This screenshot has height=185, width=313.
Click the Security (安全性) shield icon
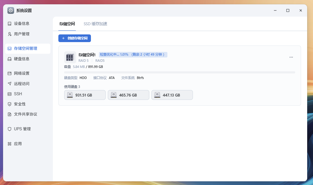tap(10, 104)
